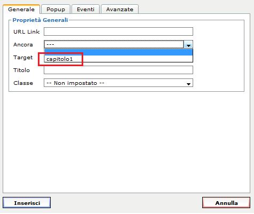Cancel with the Annulla button
Screen dimensions: 254x214
(x=226, y=203)
